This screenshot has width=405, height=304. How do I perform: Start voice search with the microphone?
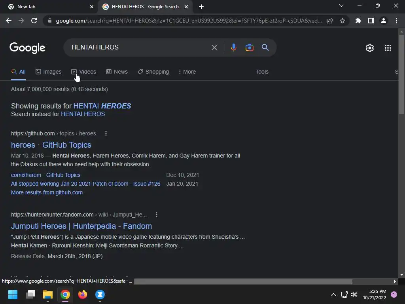click(233, 47)
